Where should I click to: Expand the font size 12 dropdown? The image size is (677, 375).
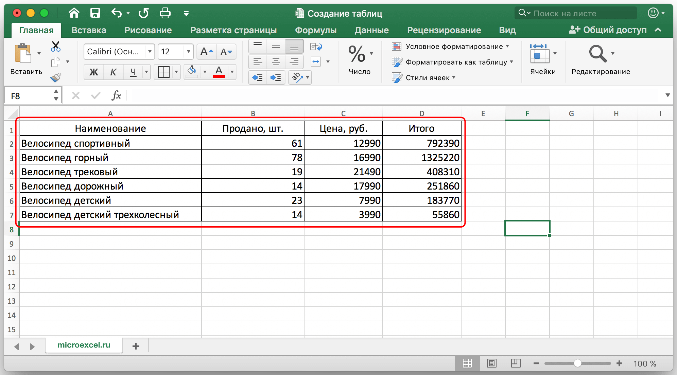pyautogui.click(x=188, y=52)
